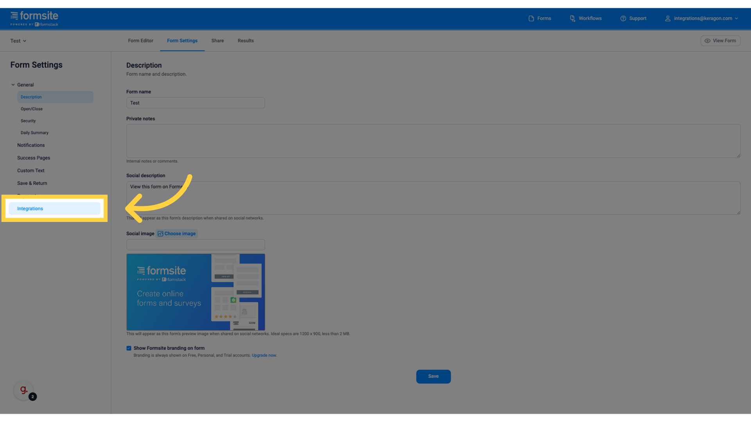Open Workflows from the header
The image size is (751, 422).
[x=586, y=18]
